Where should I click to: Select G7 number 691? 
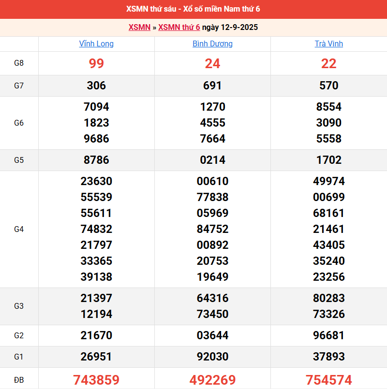click(x=212, y=86)
